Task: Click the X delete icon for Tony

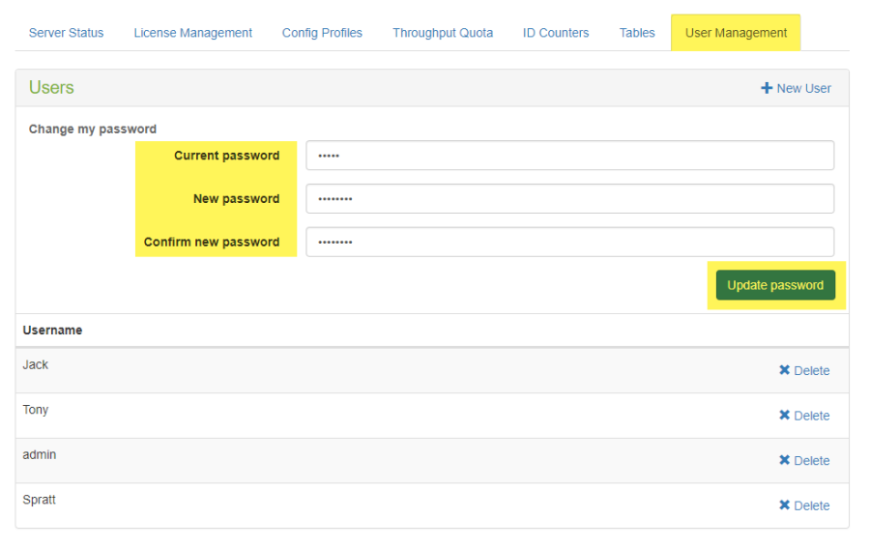Action: pos(785,416)
